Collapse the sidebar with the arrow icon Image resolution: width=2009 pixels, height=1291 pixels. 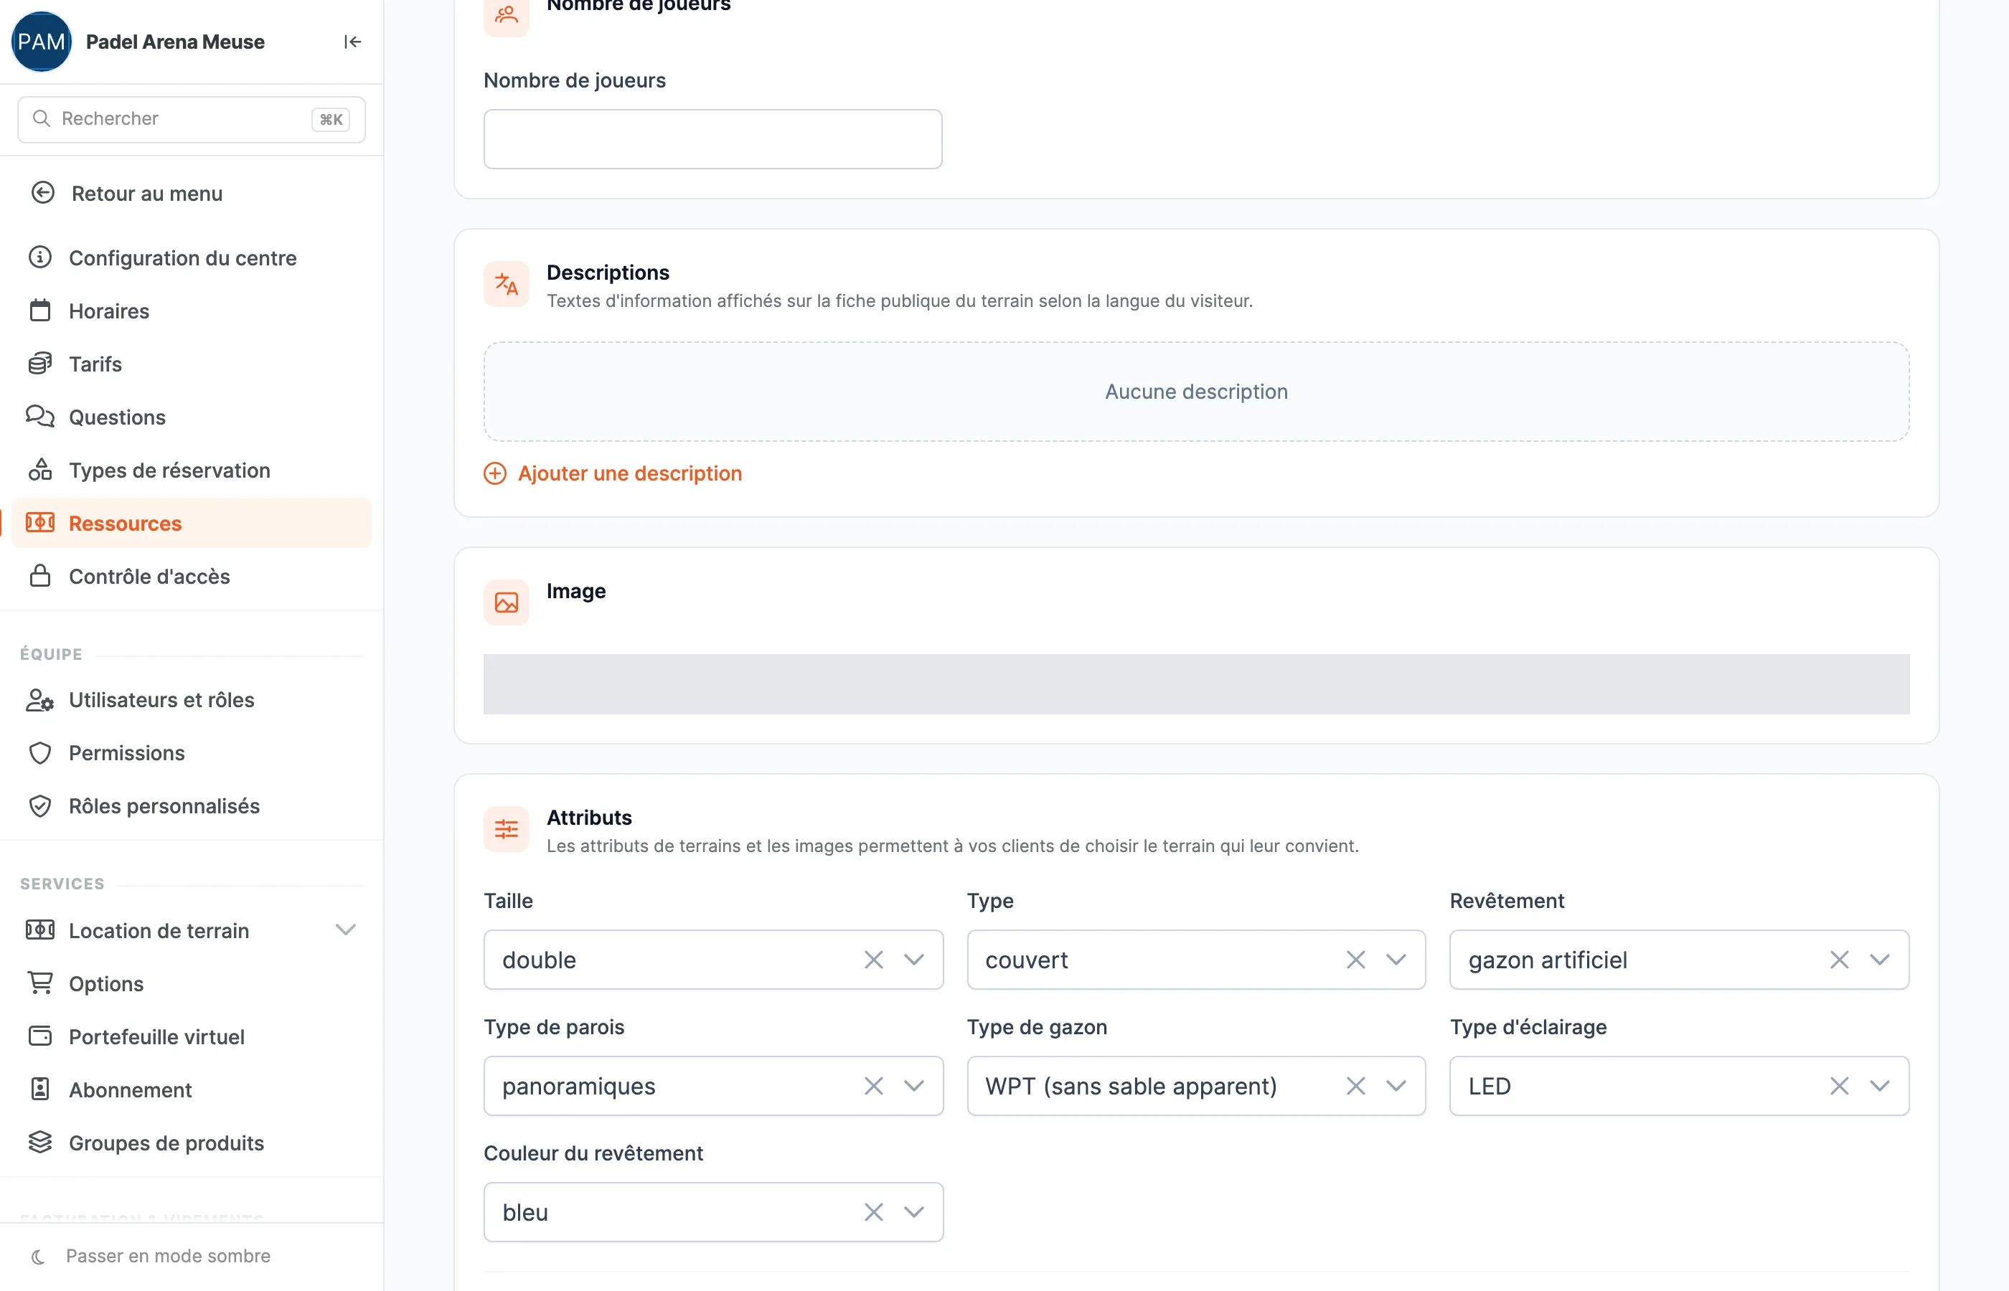352,42
